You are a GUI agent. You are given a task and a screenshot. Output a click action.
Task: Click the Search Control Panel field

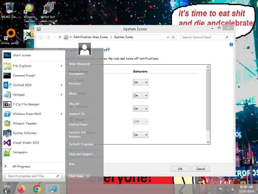coord(205,37)
